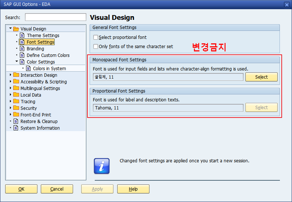Click the Define Custom Colors document icon

tap(22, 55)
